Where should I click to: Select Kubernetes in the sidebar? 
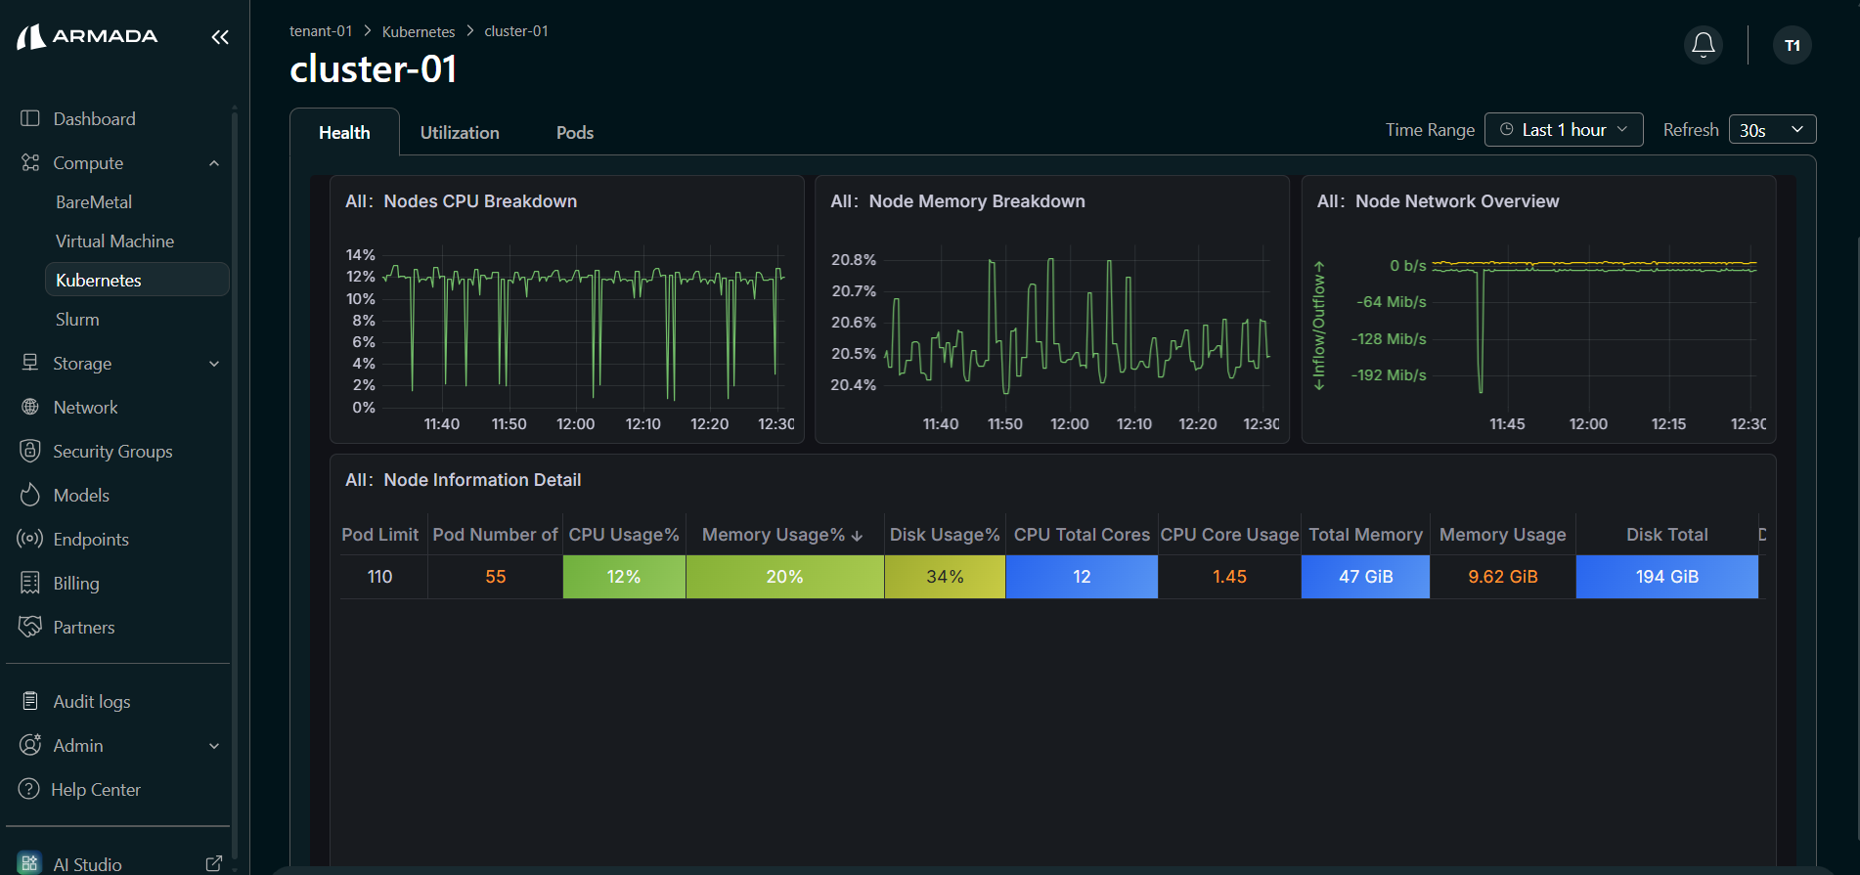[x=137, y=280]
